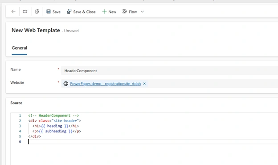Click the Website field label
The width and height of the screenshot is (278, 165).
pyautogui.click(x=17, y=82)
